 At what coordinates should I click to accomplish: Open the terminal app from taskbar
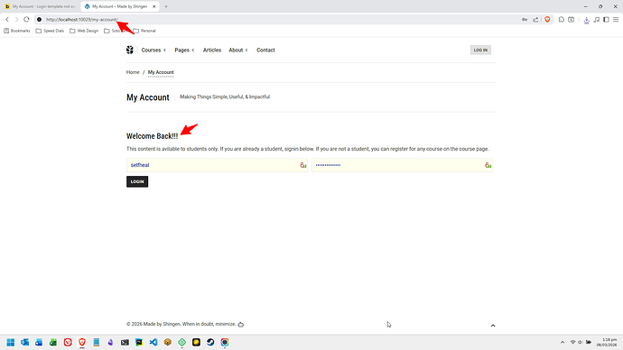point(125,342)
